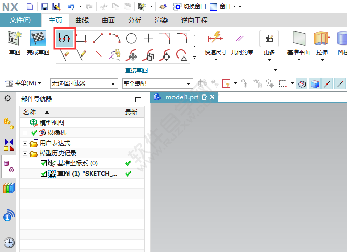Open the 整个装配 scope dropdown
The image size is (347, 252).
(157, 83)
